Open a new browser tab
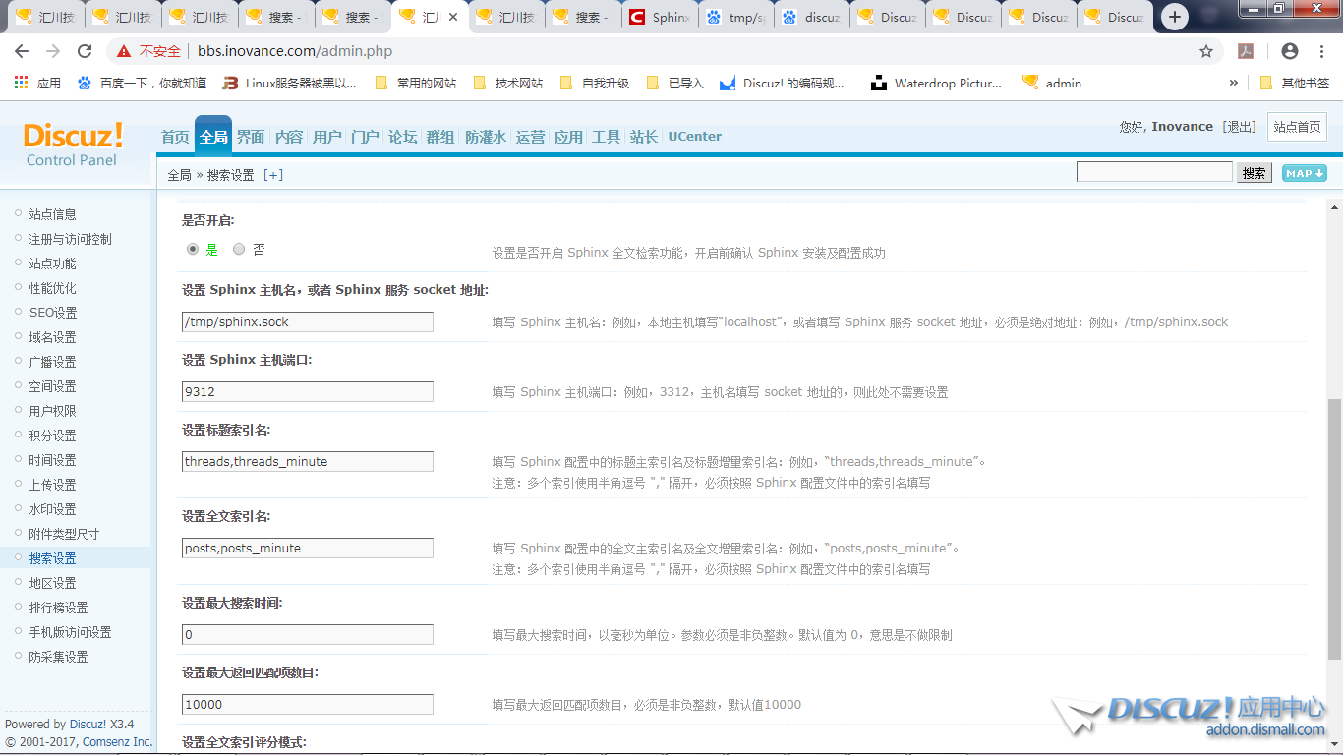This screenshot has height=755, width=1343. 1174,17
